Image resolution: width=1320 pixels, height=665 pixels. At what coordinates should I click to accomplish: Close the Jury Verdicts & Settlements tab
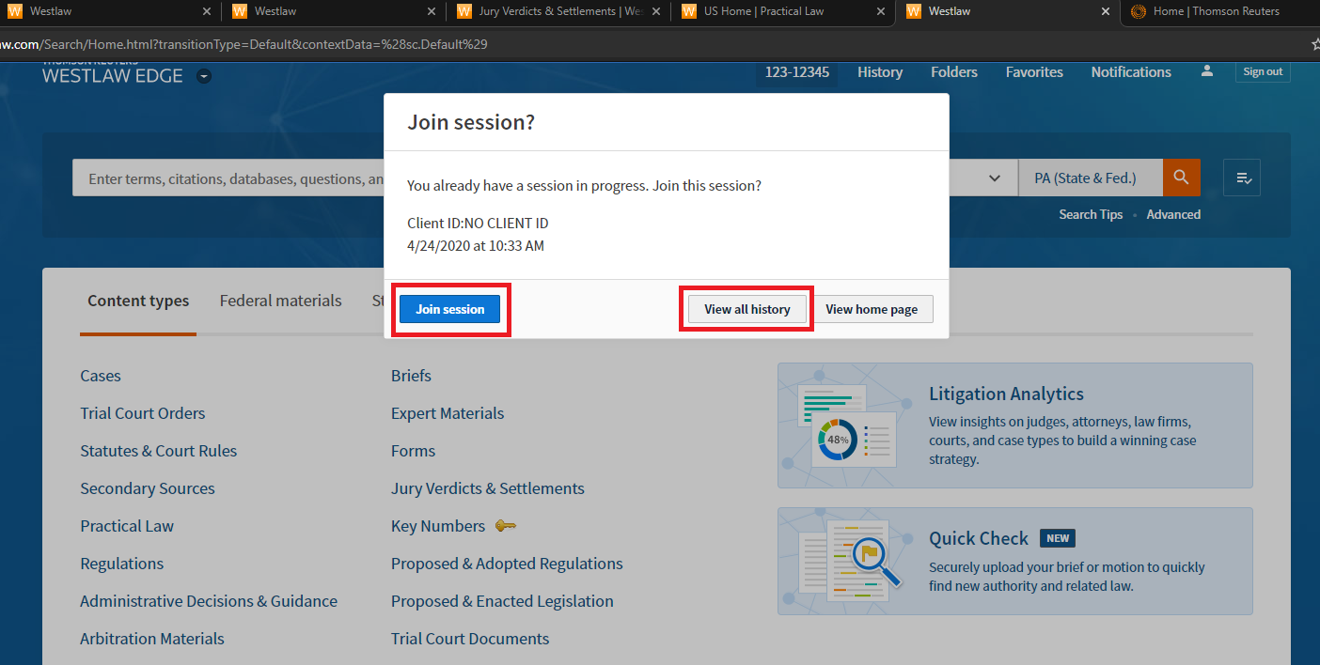tap(656, 11)
